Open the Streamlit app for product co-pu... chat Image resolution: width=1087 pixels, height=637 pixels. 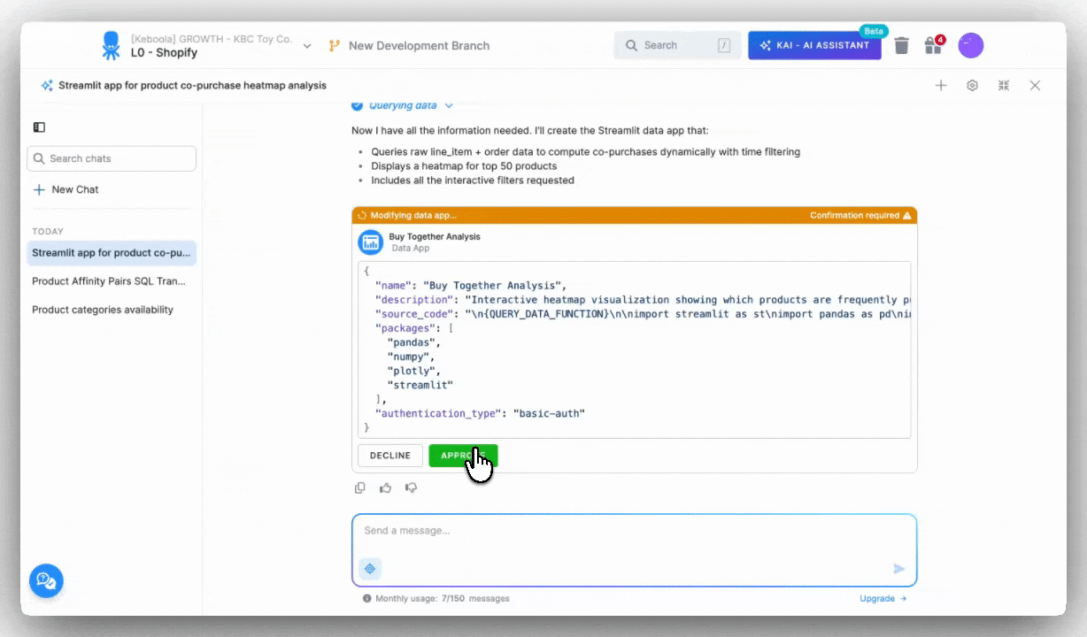tap(112, 253)
